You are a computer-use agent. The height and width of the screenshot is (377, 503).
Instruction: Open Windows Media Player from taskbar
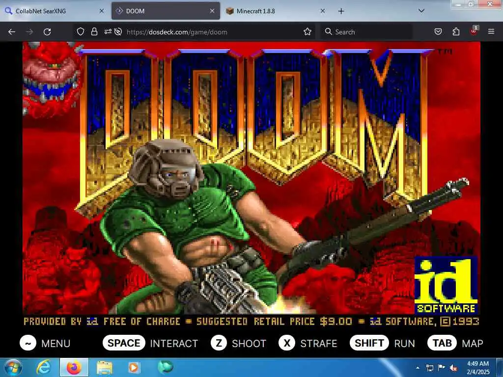click(134, 367)
